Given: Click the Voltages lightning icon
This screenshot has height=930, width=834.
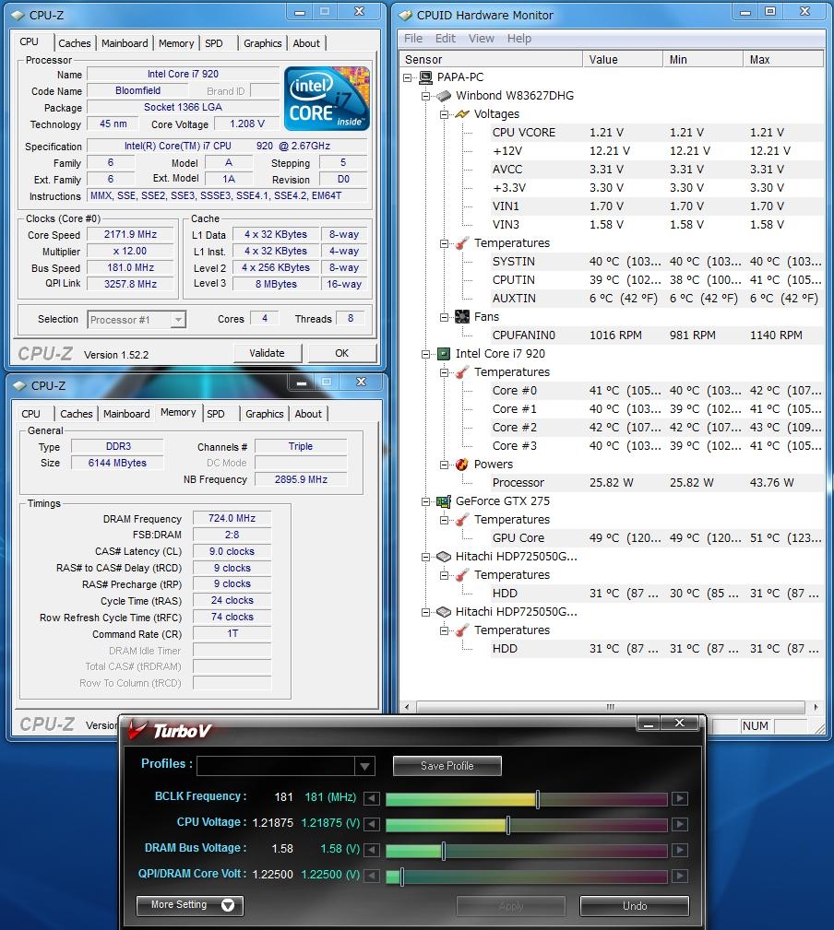Looking at the screenshot, I should pos(462,114).
